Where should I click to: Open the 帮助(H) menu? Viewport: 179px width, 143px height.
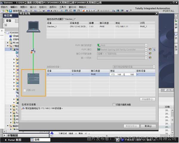pyautogui.click(x=83, y=7)
